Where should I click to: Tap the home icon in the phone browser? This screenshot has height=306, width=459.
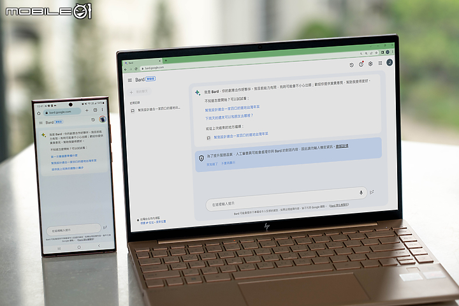point(40,113)
